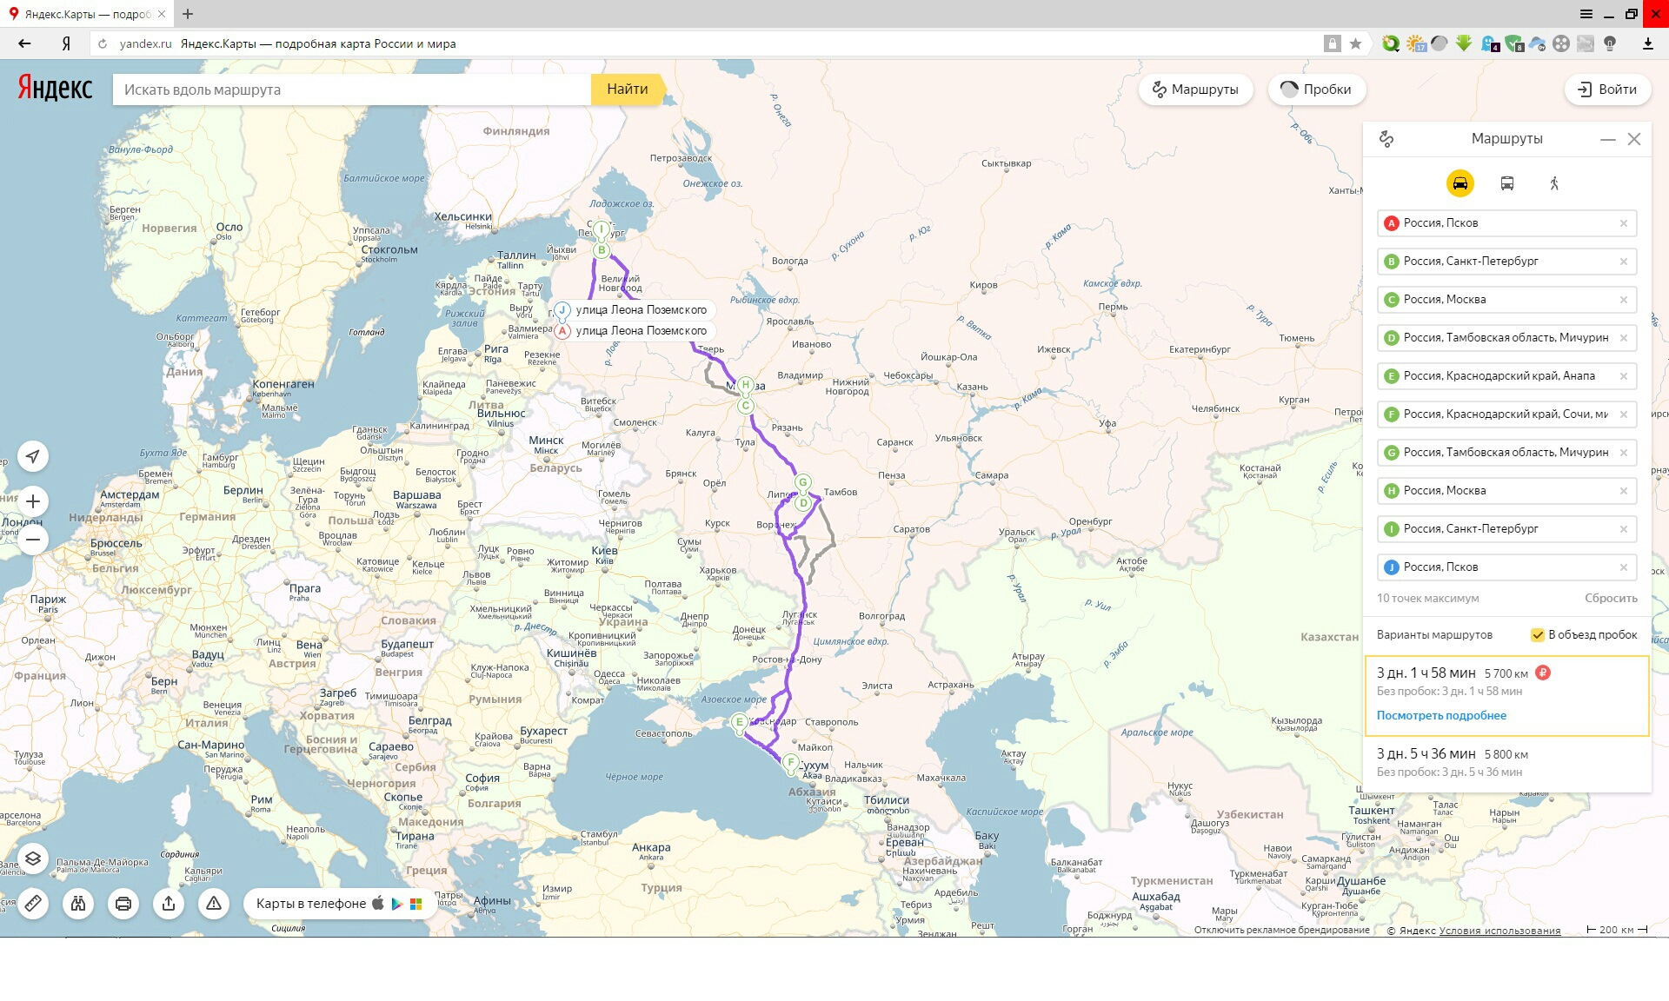Screen dimensions: 1669x1001
Task: Open map layers button
Action: pos(33,858)
